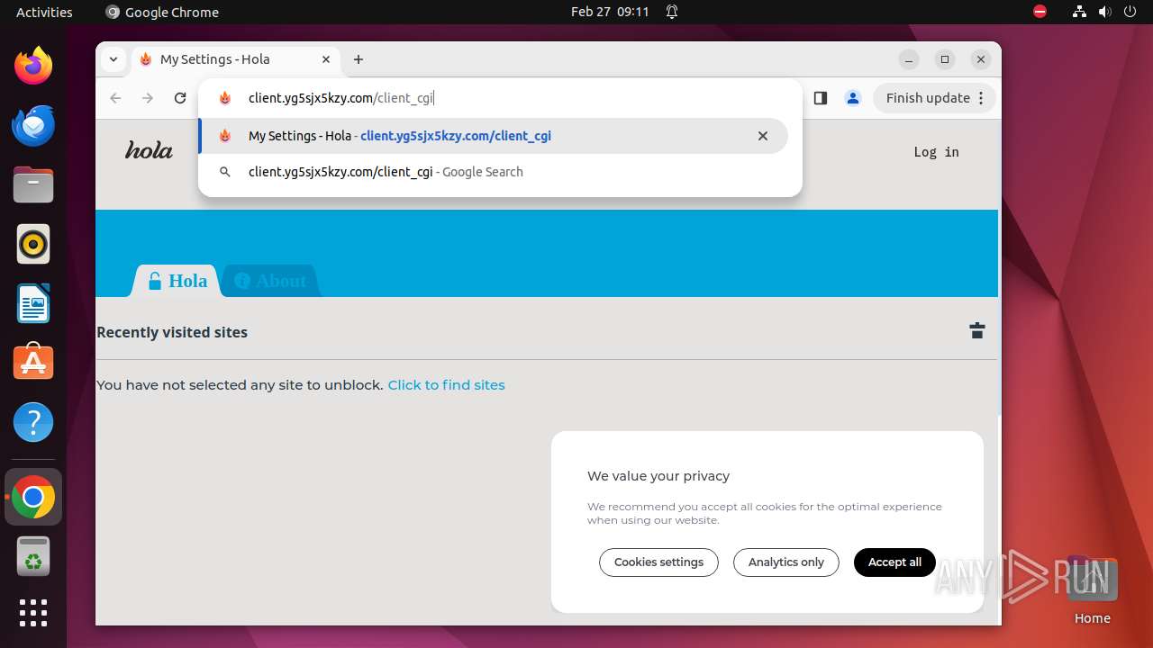Click the red do-not-disturb tray icon
1153x648 pixels.
(x=1040, y=12)
